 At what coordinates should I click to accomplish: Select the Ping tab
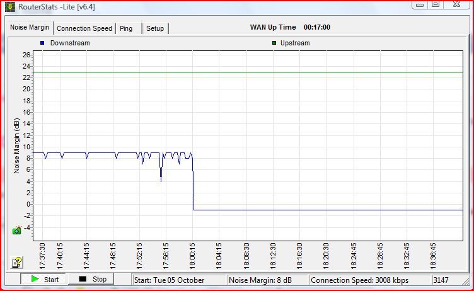pyautogui.click(x=126, y=28)
